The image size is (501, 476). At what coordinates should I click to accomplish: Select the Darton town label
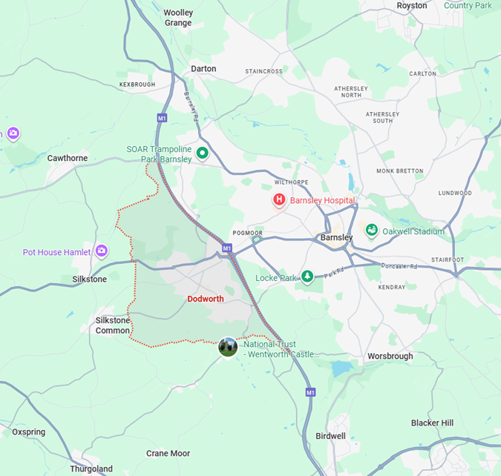pos(203,69)
